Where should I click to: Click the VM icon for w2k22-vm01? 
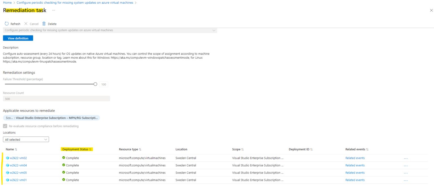pos(8,180)
